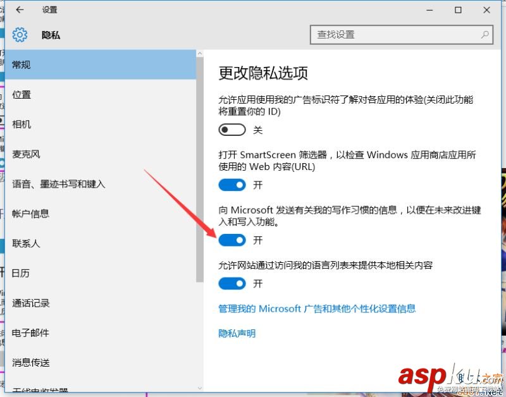Turn off sending writing info to Microsoft
The width and height of the screenshot is (506, 397).
tap(231, 240)
